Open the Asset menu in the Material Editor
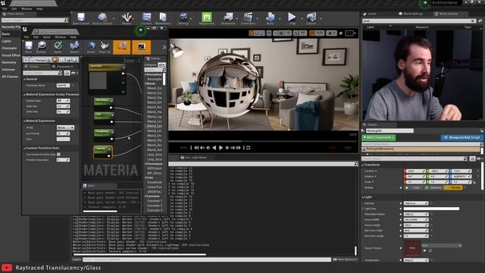 point(46,37)
